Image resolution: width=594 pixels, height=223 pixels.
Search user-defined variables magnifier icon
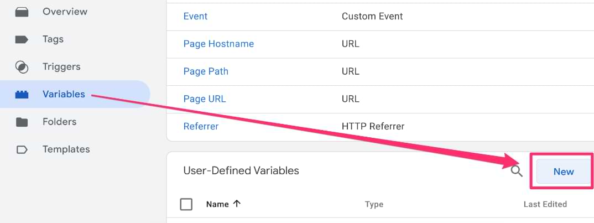pos(517,172)
